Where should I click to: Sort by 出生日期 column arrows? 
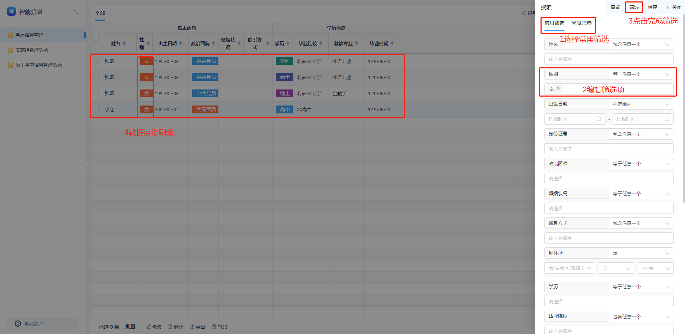click(181, 43)
